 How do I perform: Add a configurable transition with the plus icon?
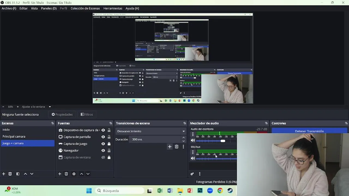[x=170, y=147]
